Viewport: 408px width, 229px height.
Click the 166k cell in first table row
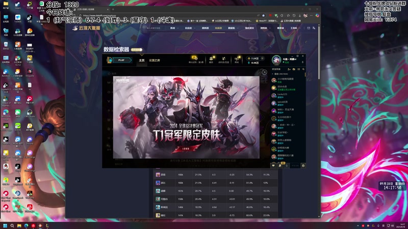click(x=181, y=175)
